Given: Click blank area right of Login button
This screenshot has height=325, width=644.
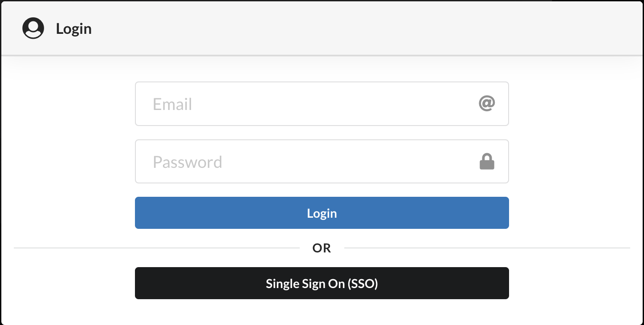Looking at the screenshot, I should point(575,213).
